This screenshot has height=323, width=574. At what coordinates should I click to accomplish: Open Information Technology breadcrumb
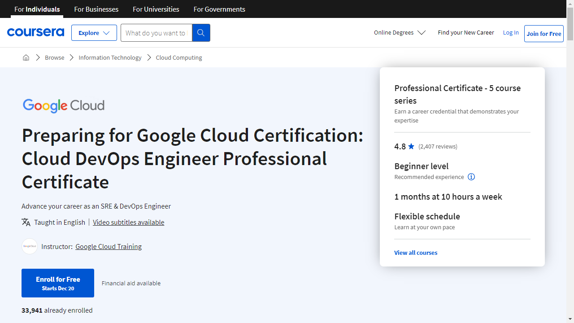[110, 57]
